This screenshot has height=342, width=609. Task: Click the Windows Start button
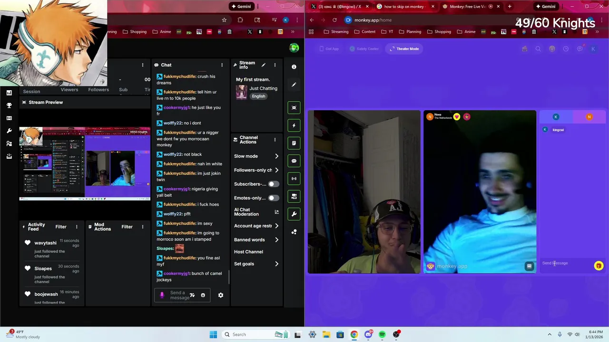coord(213,334)
